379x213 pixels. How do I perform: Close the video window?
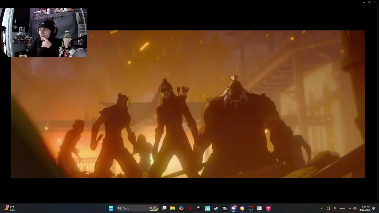pyautogui.click(x=375, y=2)
